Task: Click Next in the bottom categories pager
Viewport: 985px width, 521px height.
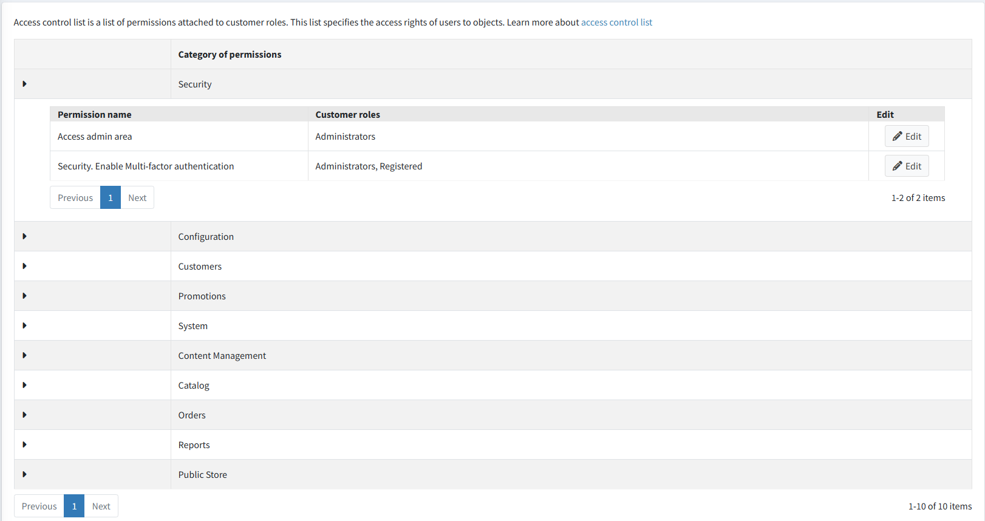Action: (101, 506)
